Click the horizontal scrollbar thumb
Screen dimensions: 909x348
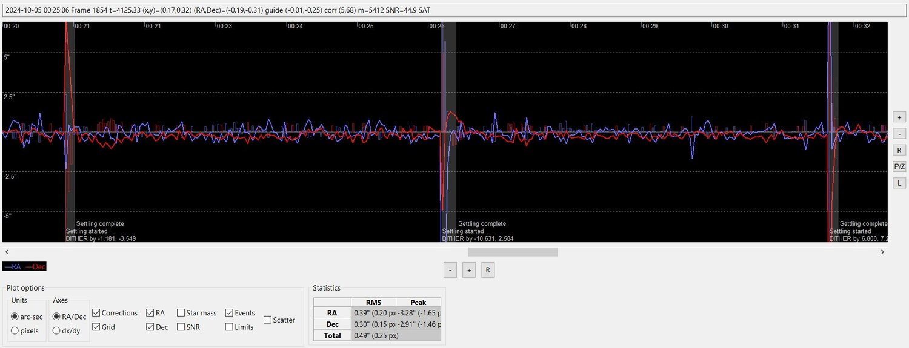pyautogui.click(x=513, y=252)
